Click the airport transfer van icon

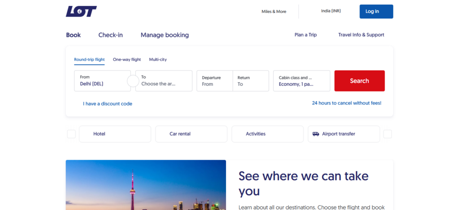[x=316, y=134]
